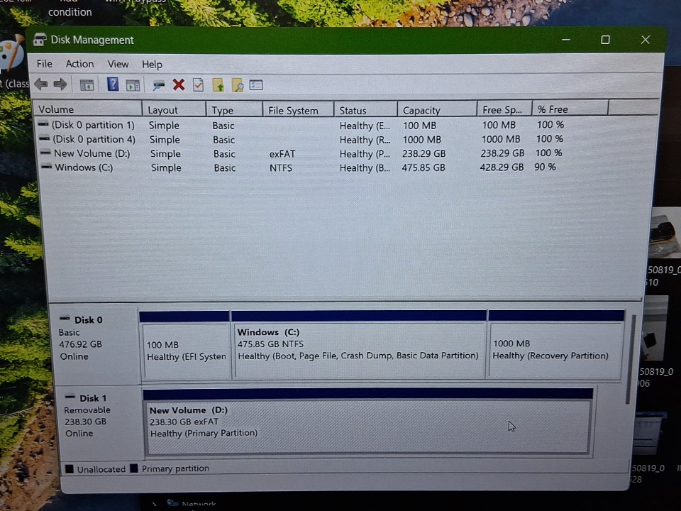
Task: Open the View menu
Action: coord(118,65)
